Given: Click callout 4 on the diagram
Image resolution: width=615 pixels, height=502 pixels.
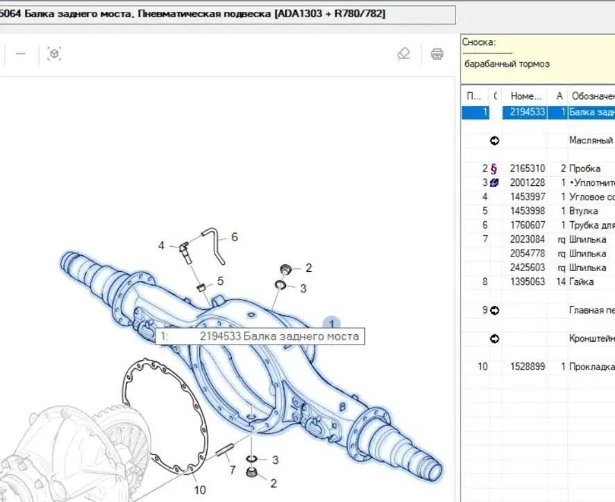Looking at the screenshot, I should pos(161,245).
